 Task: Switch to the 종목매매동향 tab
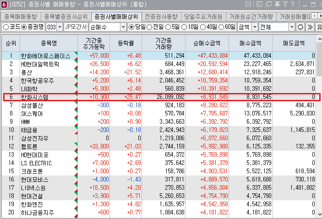21,16
